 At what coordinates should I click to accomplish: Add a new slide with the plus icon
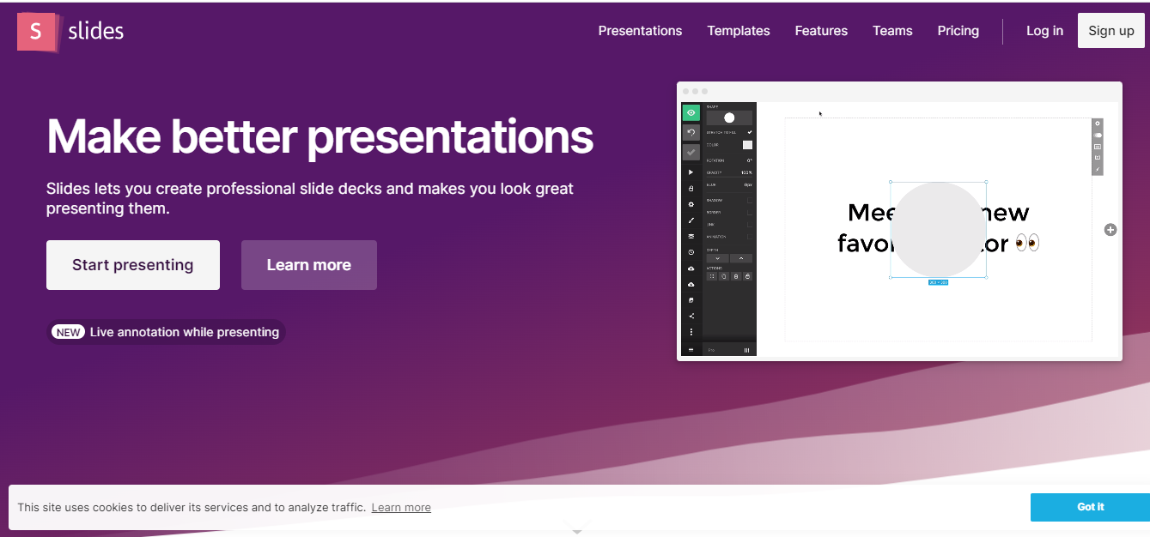point(1110,230)
